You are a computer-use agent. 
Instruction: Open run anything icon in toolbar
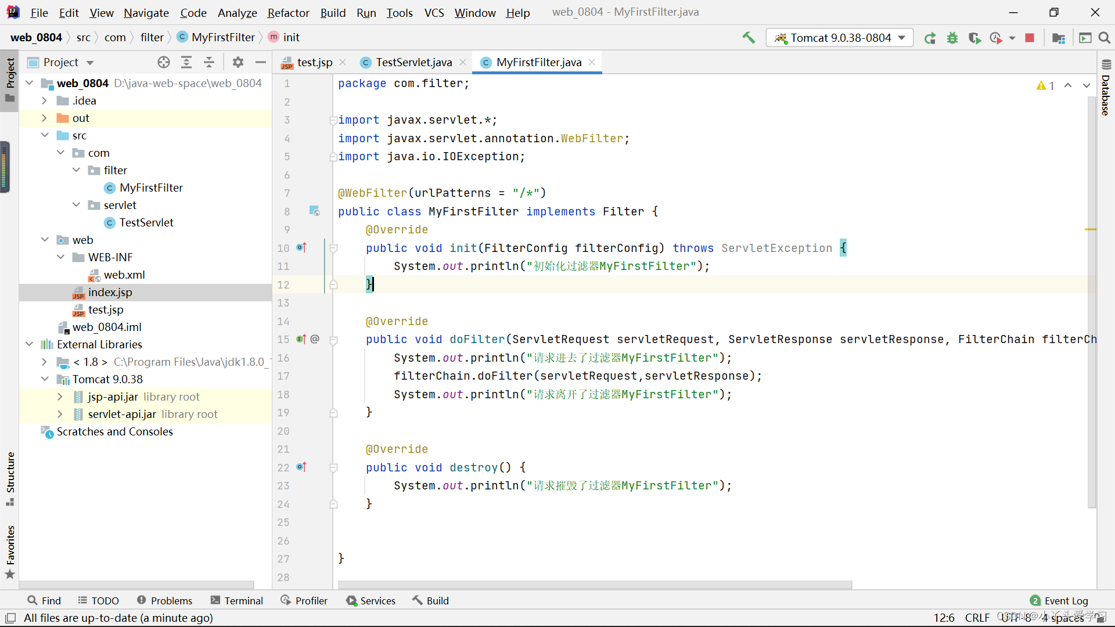pos(1085,38)
